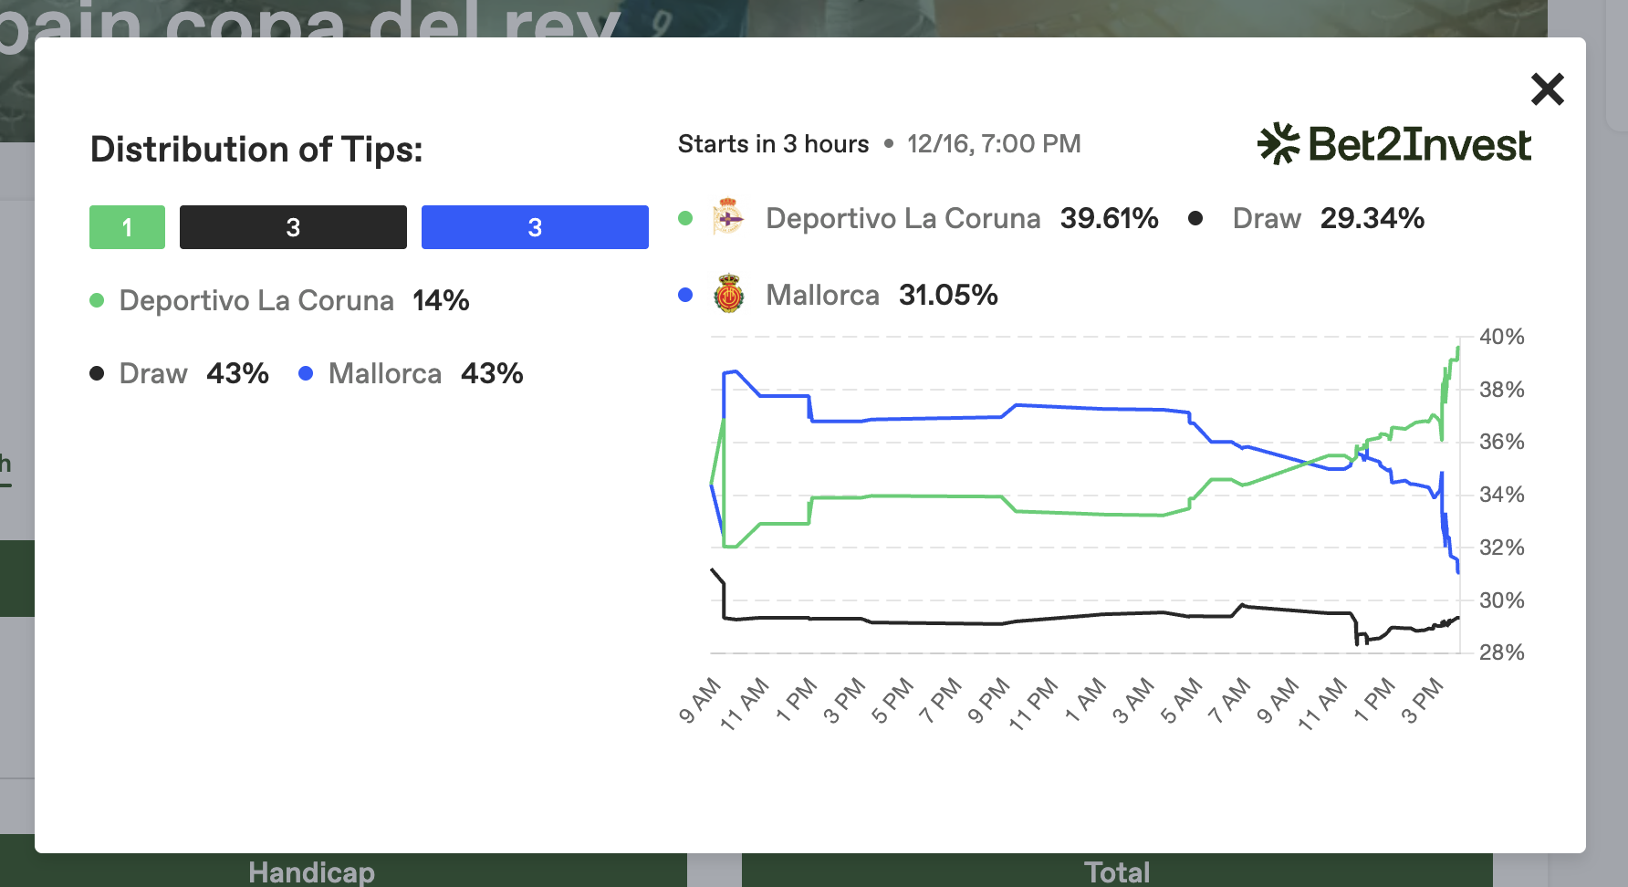This screenshot has height=887, width=1628.
Task: Click the Mallorca club crest icon
Action: [728, 295]
